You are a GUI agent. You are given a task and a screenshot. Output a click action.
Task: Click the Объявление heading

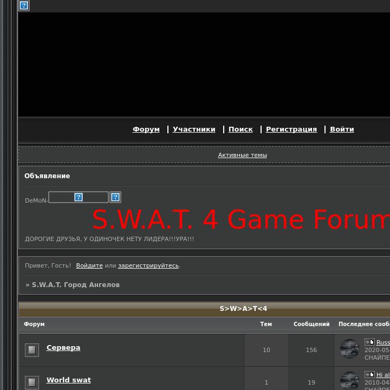[x=47, y=176]
